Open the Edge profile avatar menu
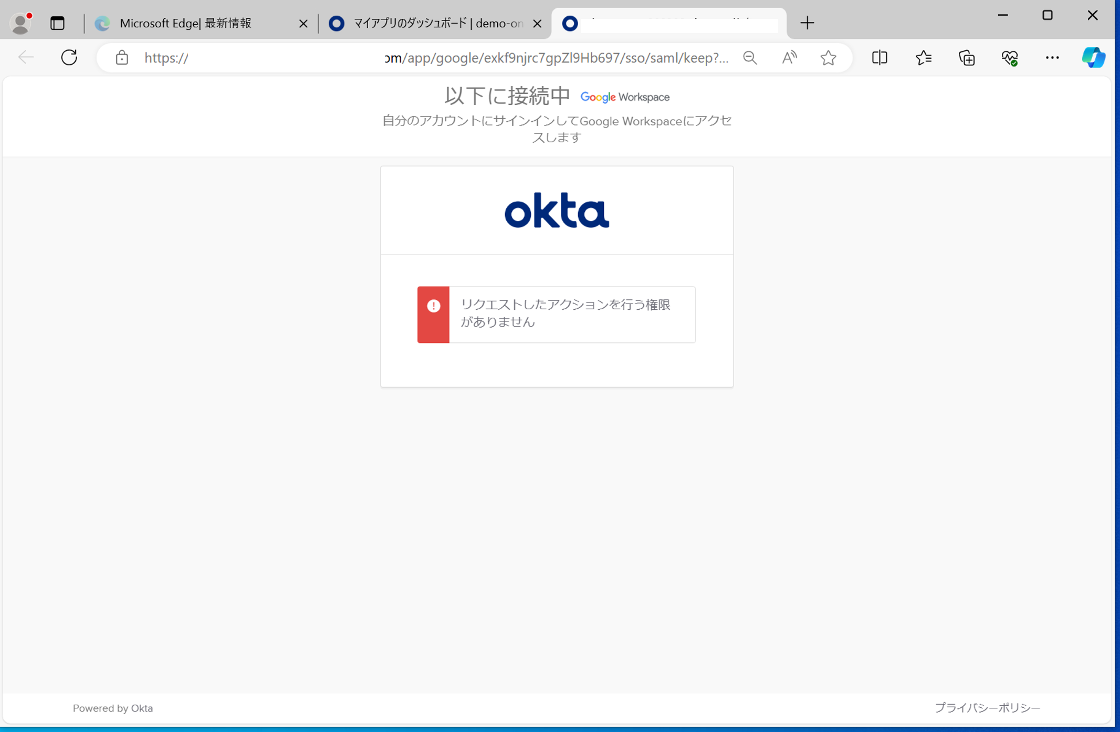The image size is (1120, 732). pos(20,23)
